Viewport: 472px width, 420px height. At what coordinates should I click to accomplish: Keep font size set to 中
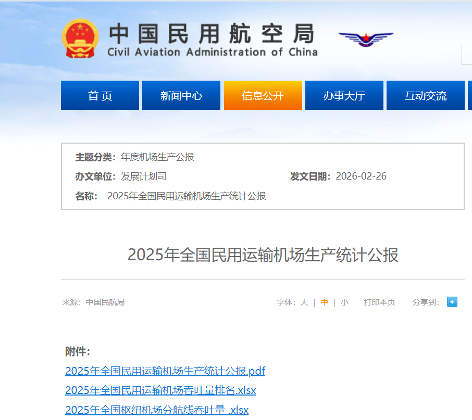[324, 302]
